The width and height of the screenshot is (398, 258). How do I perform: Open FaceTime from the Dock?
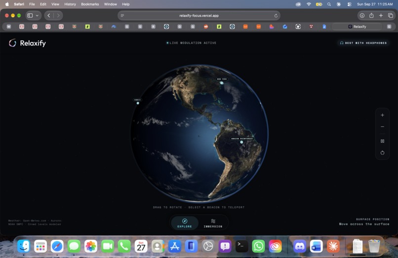point(107,246)
